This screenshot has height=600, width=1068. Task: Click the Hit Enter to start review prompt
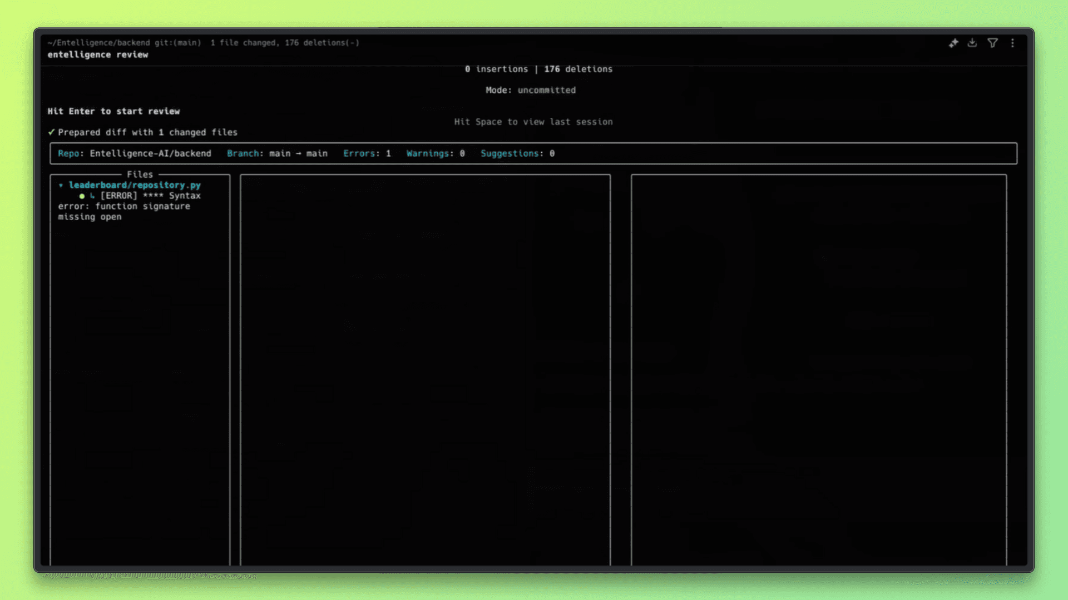113,111
